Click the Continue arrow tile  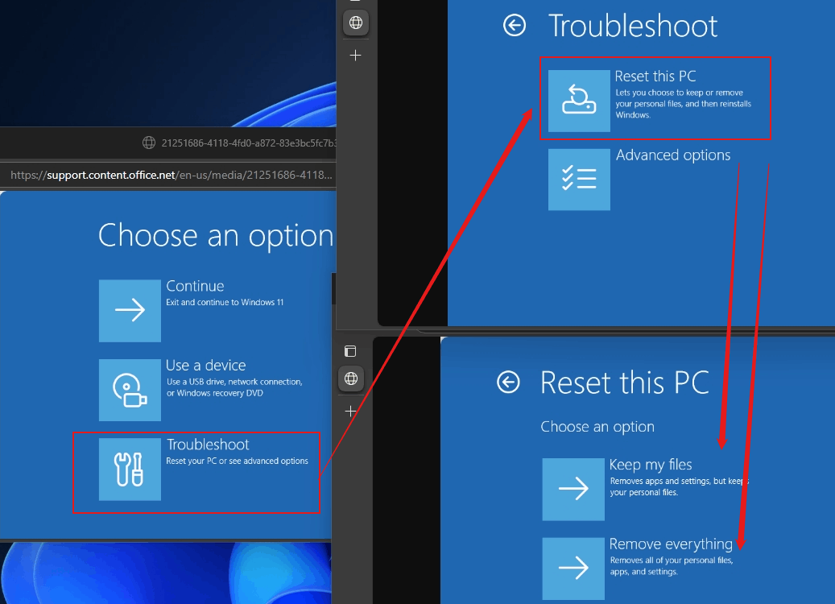pos(130,311)
